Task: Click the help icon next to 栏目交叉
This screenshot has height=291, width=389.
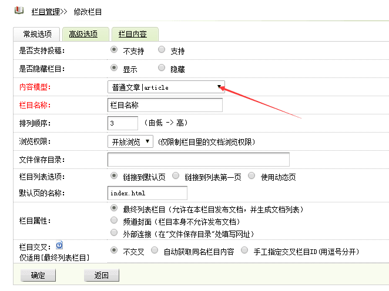Action: pos(59,246)
